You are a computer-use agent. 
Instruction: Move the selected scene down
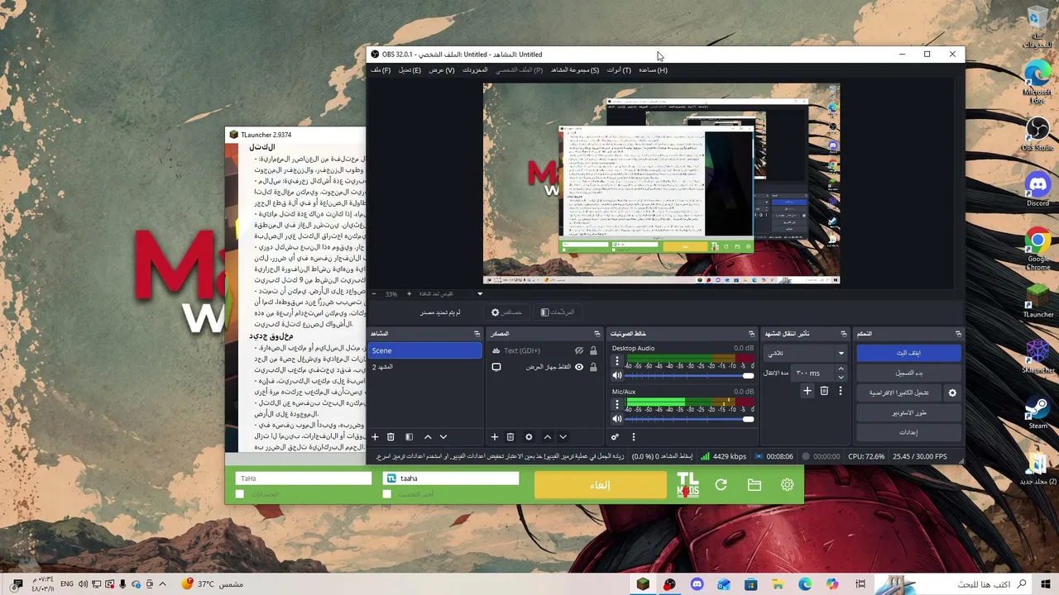click(x=443, y=437)
